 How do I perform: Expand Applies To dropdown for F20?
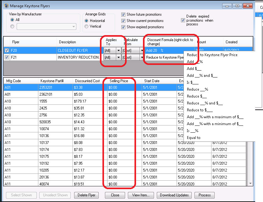tap(118, 50)
